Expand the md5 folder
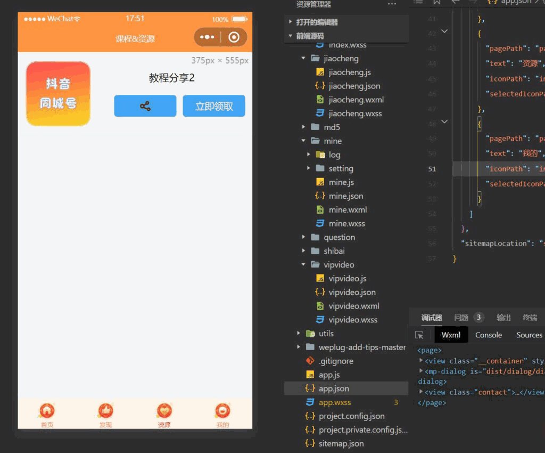This screenshot has width=545, height=453. point(304,127)
